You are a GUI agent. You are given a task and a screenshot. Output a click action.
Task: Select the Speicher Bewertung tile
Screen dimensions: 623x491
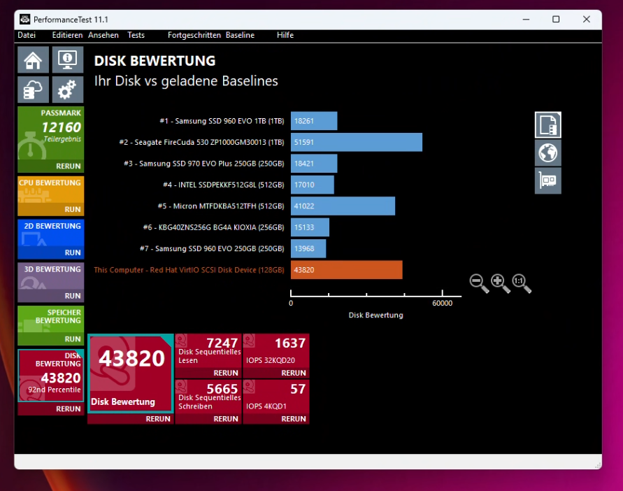51,320
